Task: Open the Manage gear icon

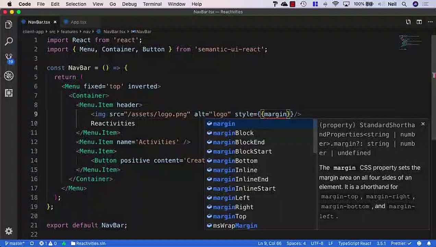Action: 9,231
